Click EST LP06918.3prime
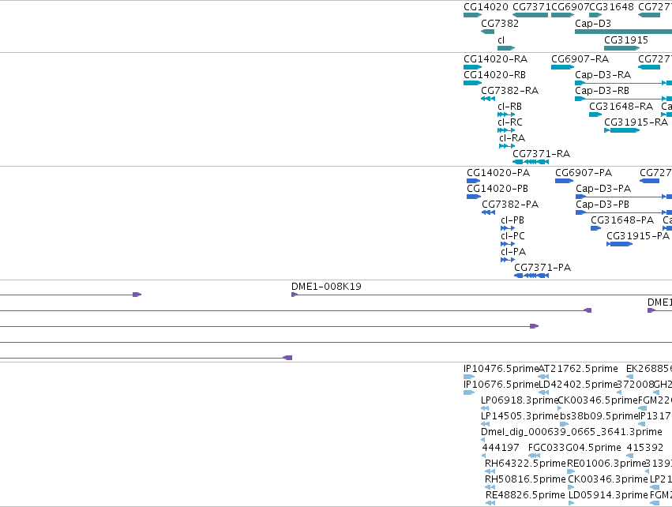The height and width of the screenshot is (507, 672). (485, 408)
